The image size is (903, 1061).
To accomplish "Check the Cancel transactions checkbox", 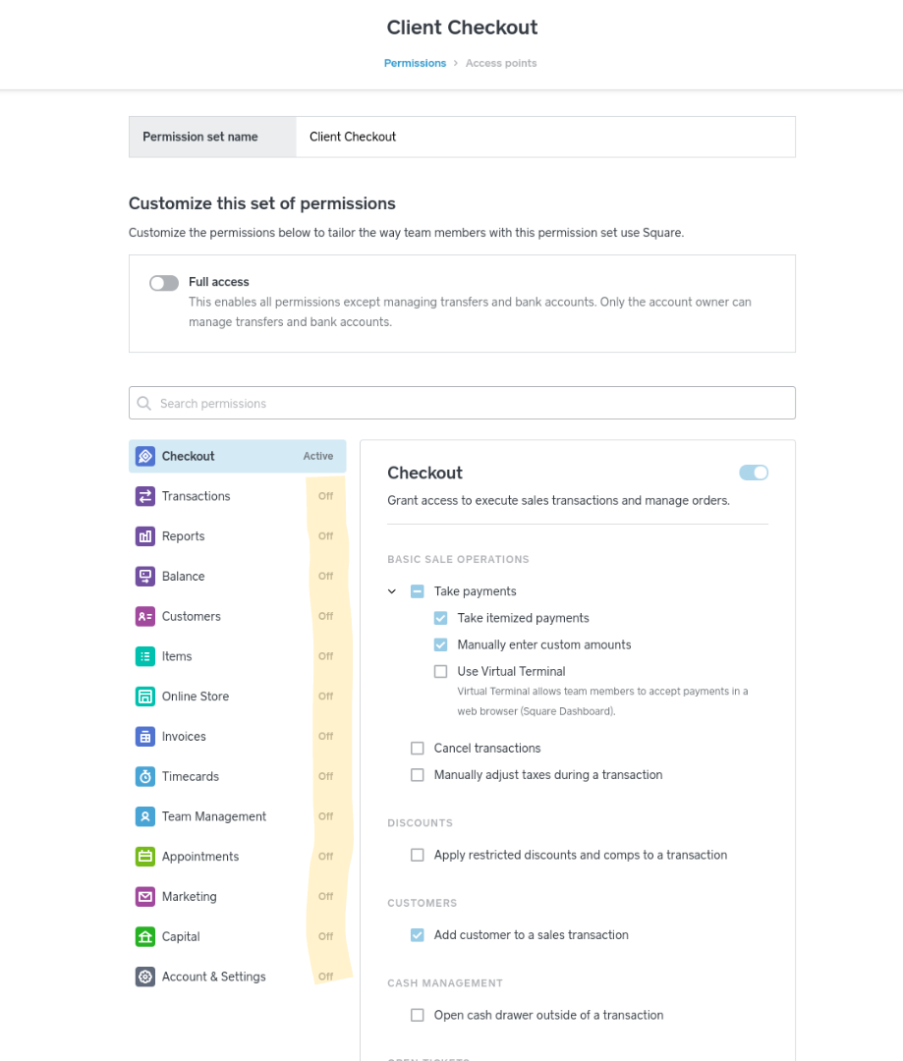I will click(418, 749).
